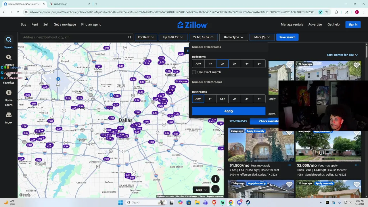Click the Windows taskbar Search box

pyautogui.click(x=145, y=202)
